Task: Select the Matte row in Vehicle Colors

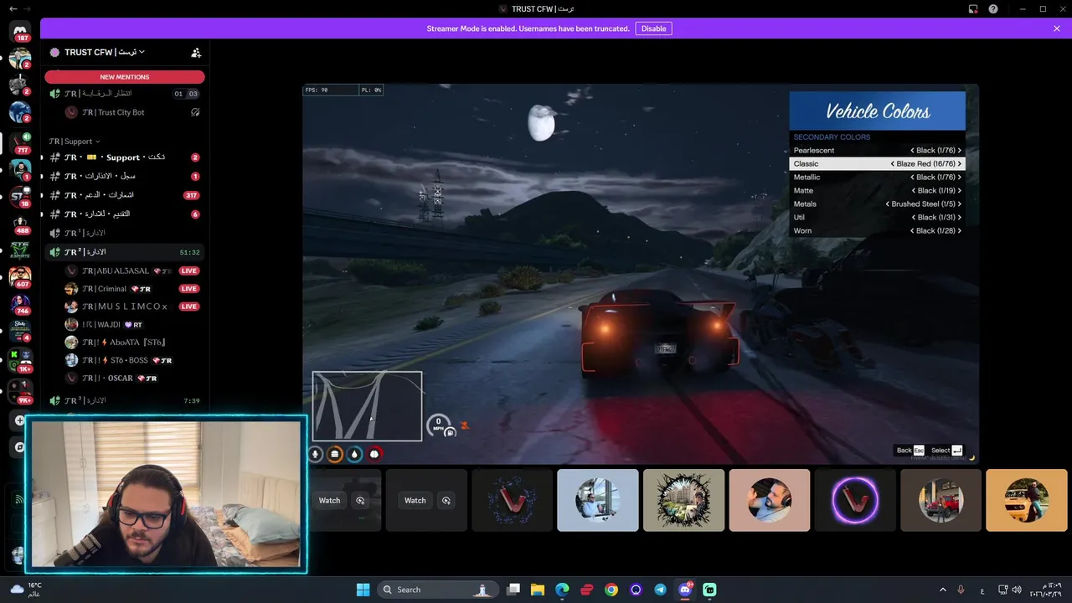Action: point(877,190)
